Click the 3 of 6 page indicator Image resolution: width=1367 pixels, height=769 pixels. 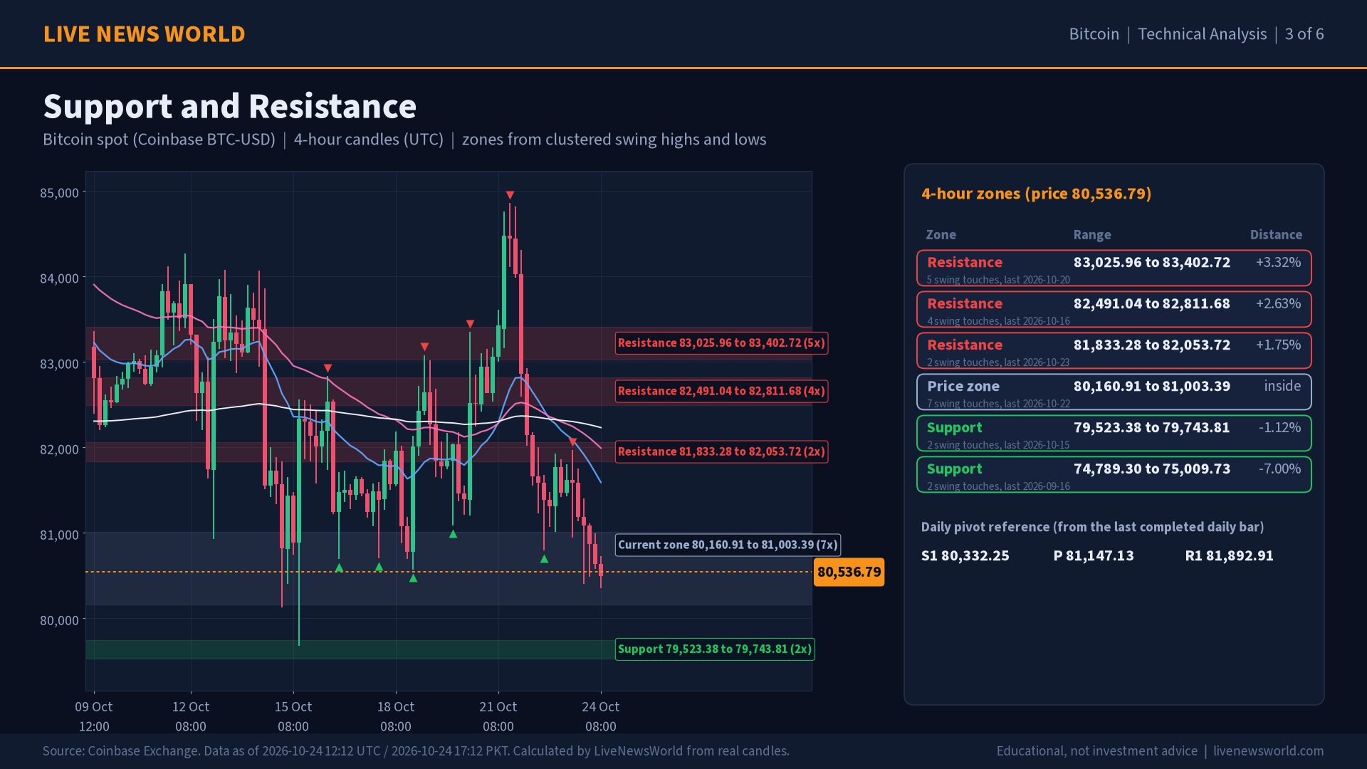tap(1304, 34)
